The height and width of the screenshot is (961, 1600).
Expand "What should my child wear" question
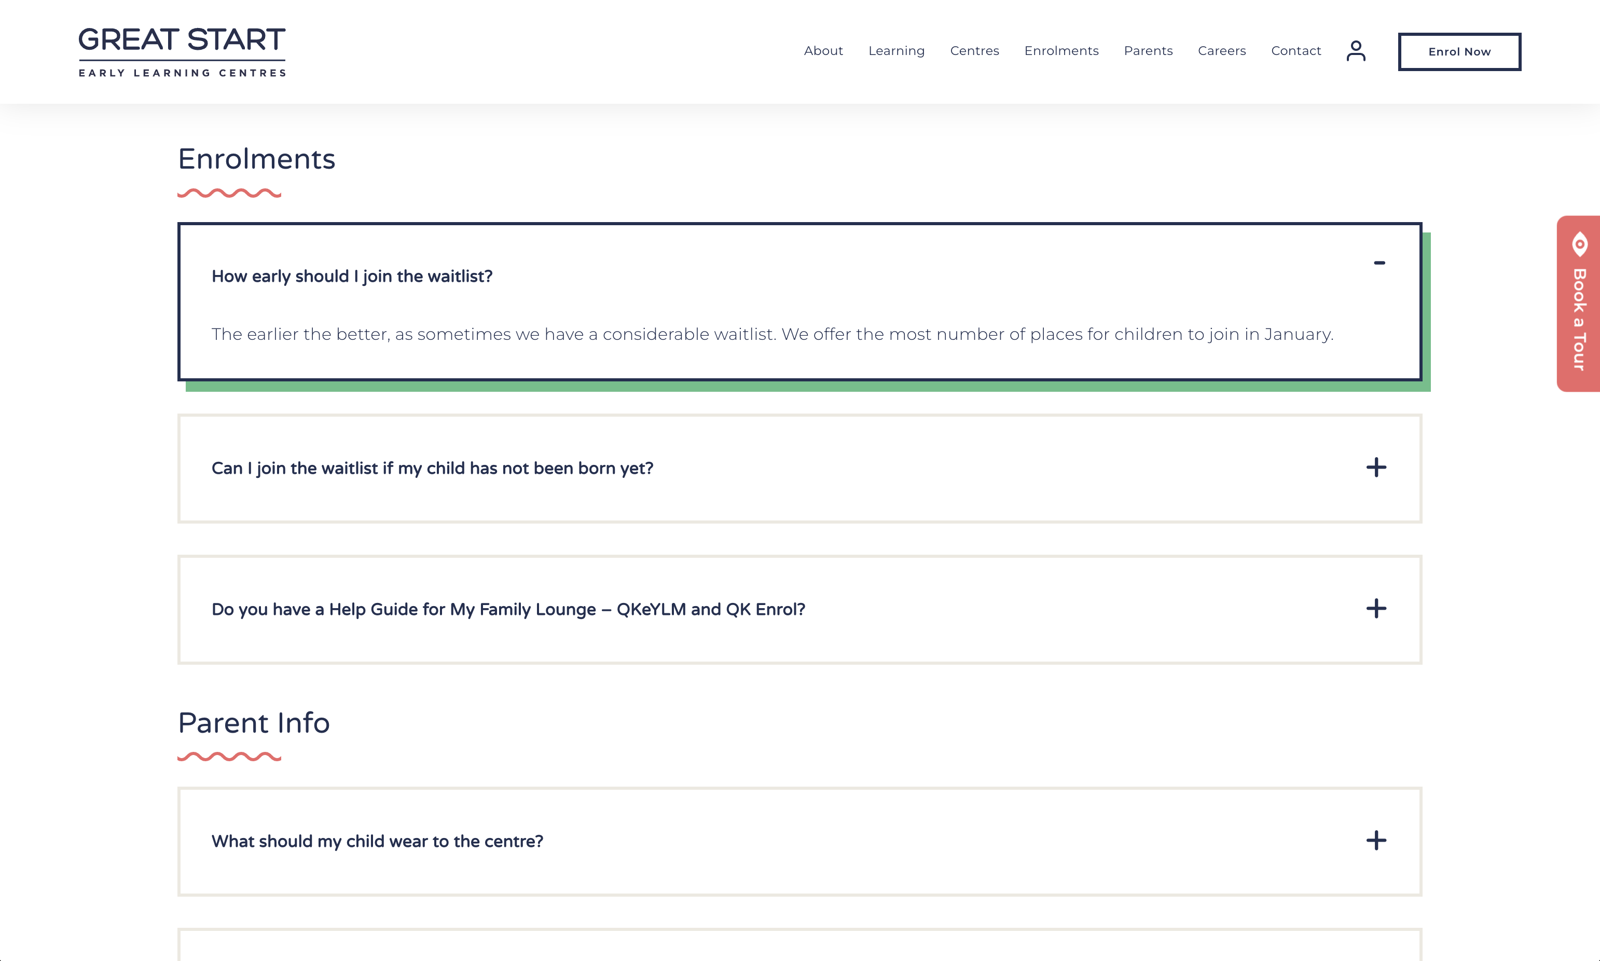tap(377, 841)
